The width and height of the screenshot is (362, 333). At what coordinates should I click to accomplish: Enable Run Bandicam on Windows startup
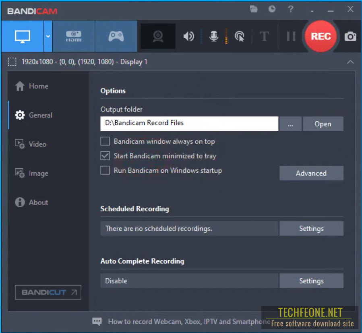[105, 170]
